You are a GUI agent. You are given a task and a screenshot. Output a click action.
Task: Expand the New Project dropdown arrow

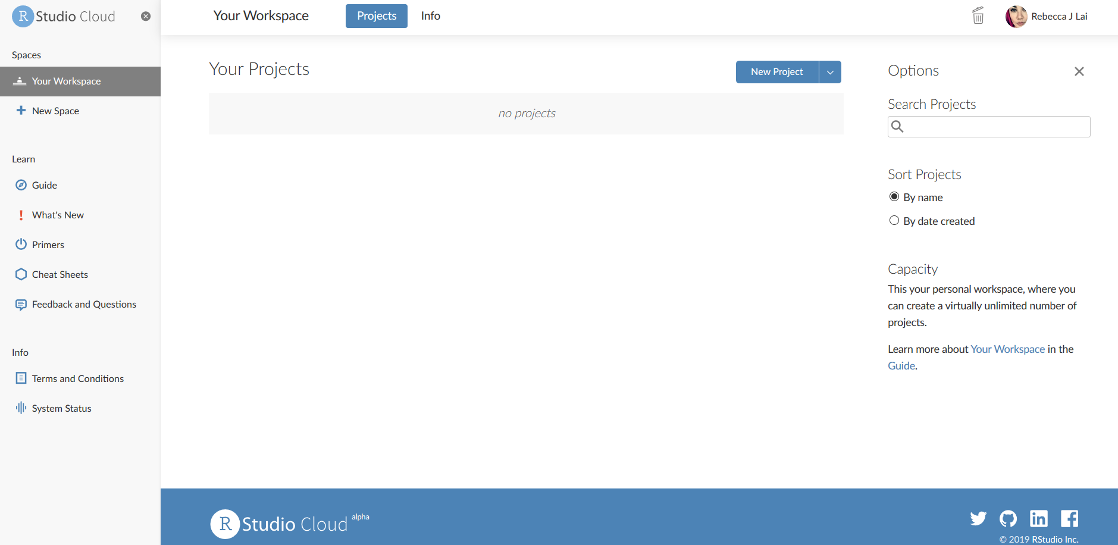point(830,72)
